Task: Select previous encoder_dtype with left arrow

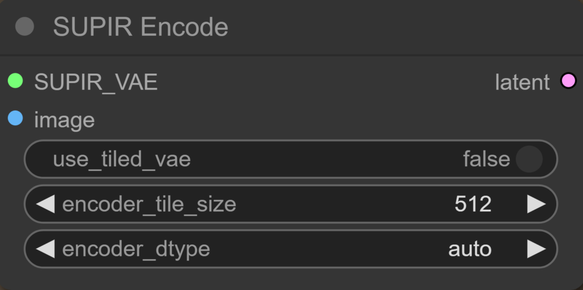Action: coord(45,249)
